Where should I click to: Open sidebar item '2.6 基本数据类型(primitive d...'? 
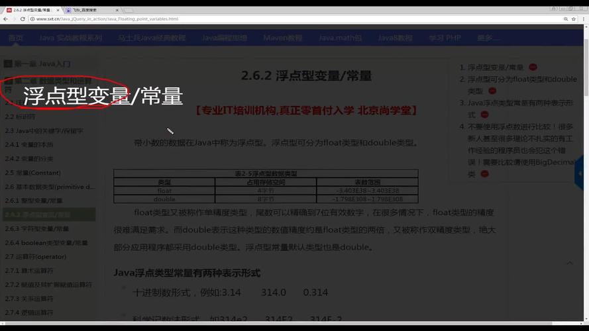click(50, 187)
